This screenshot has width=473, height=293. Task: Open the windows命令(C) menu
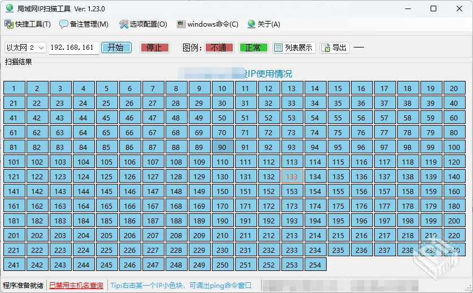click(207, 24)
